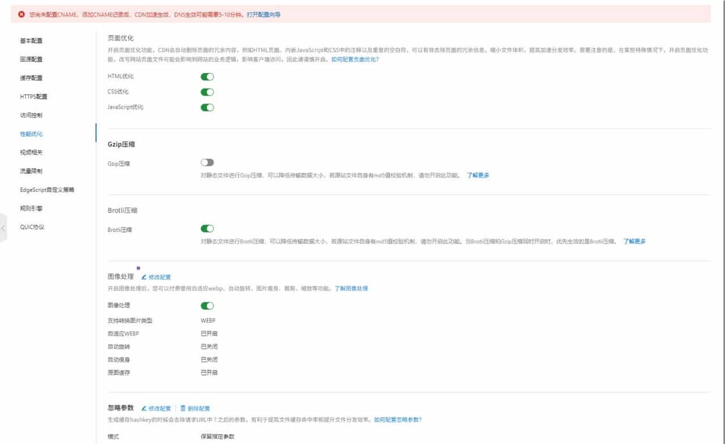Disable the HTML优化 toggle
The image size is (725, 444).
(x=207, y=76)
